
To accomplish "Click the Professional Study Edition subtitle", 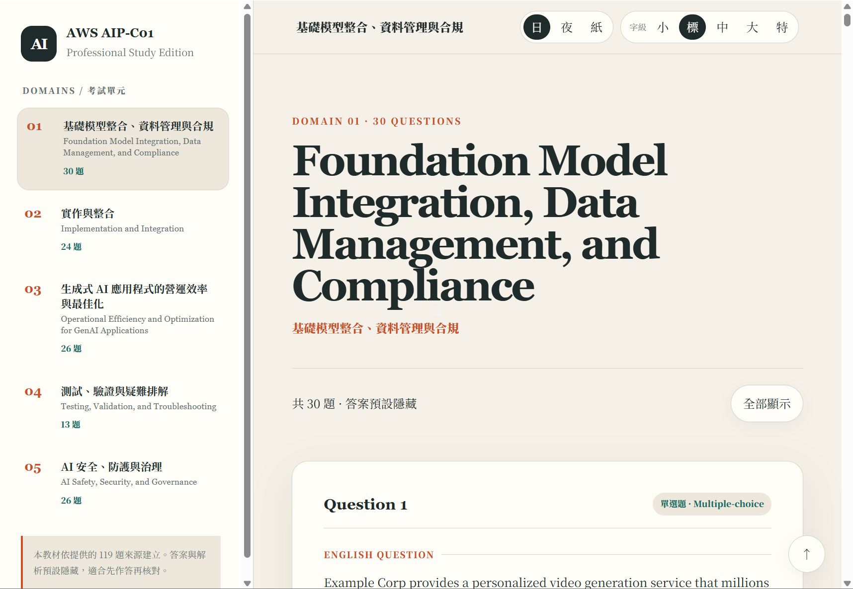I will click(130, 53).
